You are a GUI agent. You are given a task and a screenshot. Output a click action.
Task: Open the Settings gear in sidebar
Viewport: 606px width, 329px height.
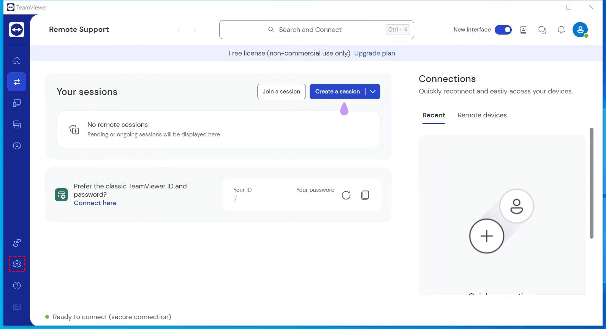[17, 264]
